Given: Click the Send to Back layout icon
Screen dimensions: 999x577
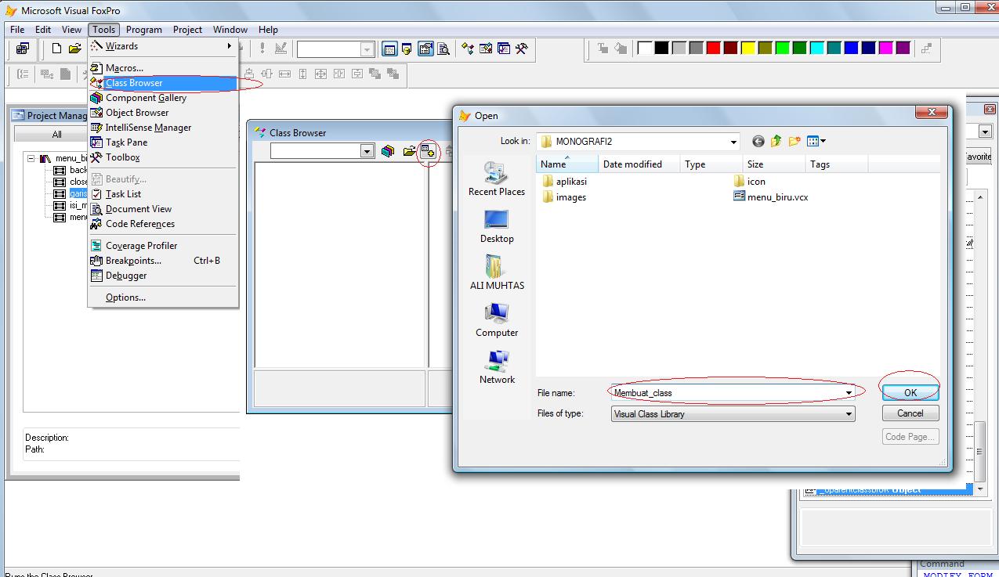Looking at the screenshot, I should [x=393, y=74].
